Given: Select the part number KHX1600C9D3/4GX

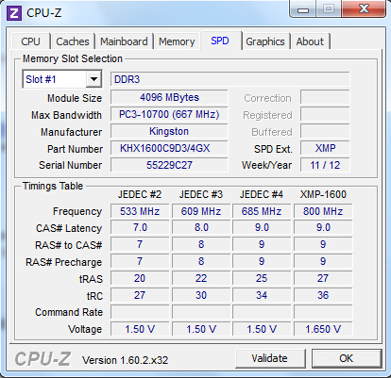Looking at the screenshot, I should click(x=169, y=148).
